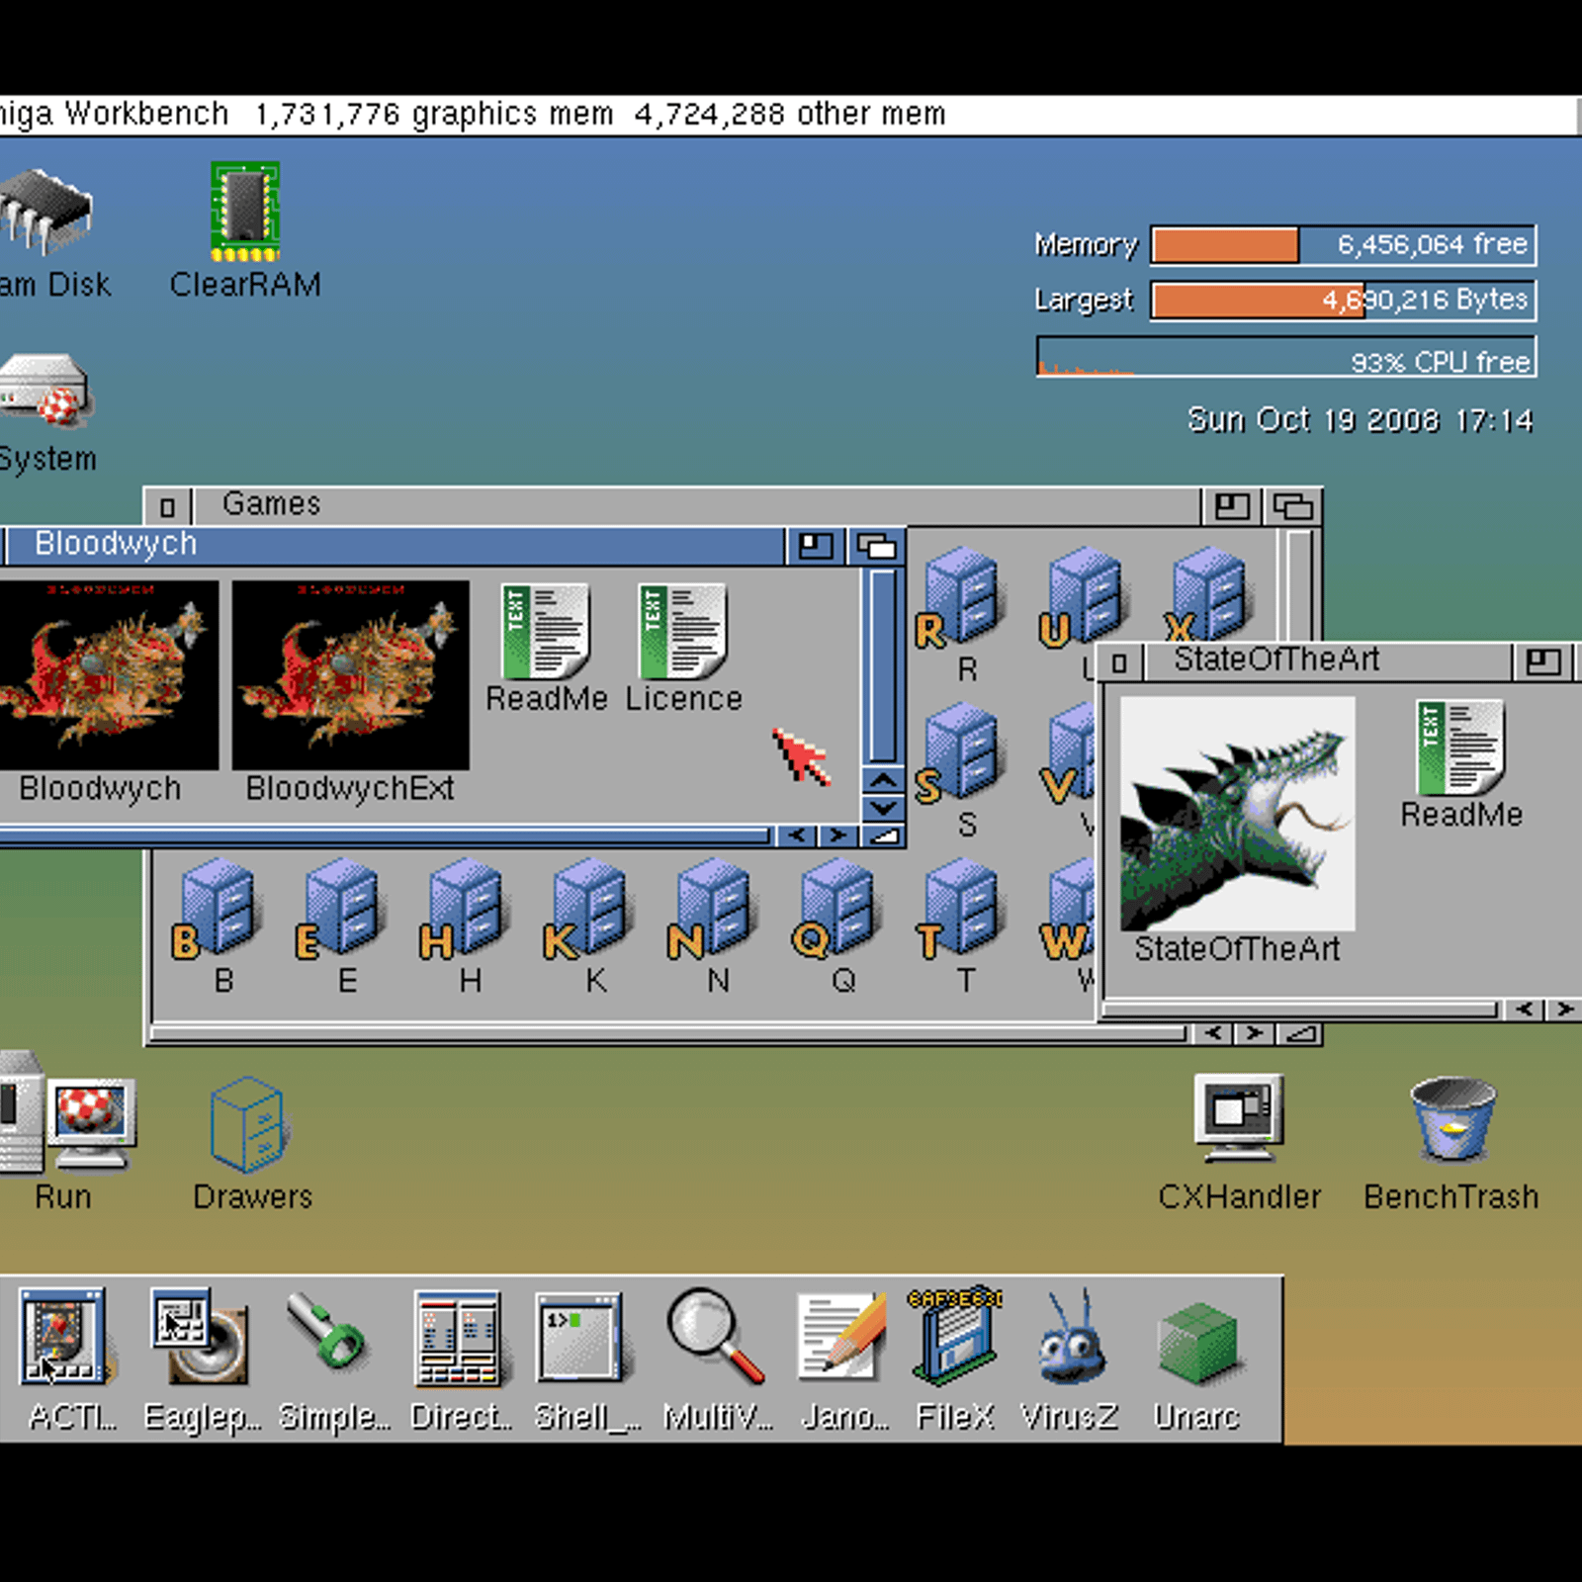Click the Bloodwych horizontal scrollbar
1582x1582 pixels.
pos(386,836)
